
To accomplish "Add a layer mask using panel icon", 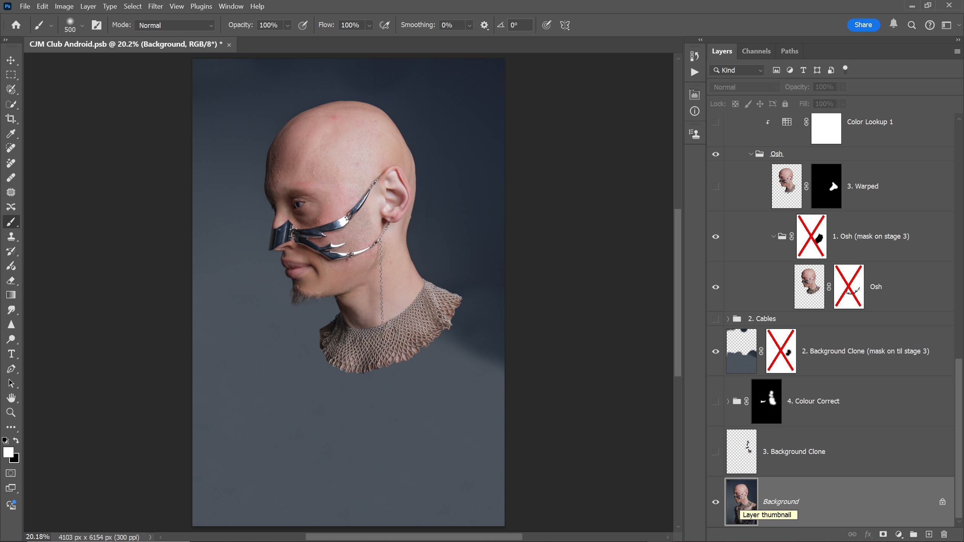I will tap(883, 534).
